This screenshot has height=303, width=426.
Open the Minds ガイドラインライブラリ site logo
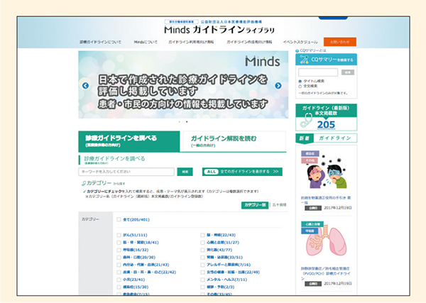[219, 30]
